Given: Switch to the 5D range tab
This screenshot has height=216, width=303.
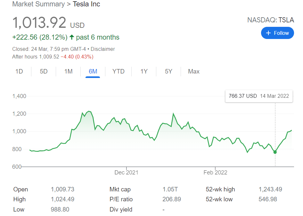Looking at the screenshot, I should pyautogui.click(x=44, y=71).
